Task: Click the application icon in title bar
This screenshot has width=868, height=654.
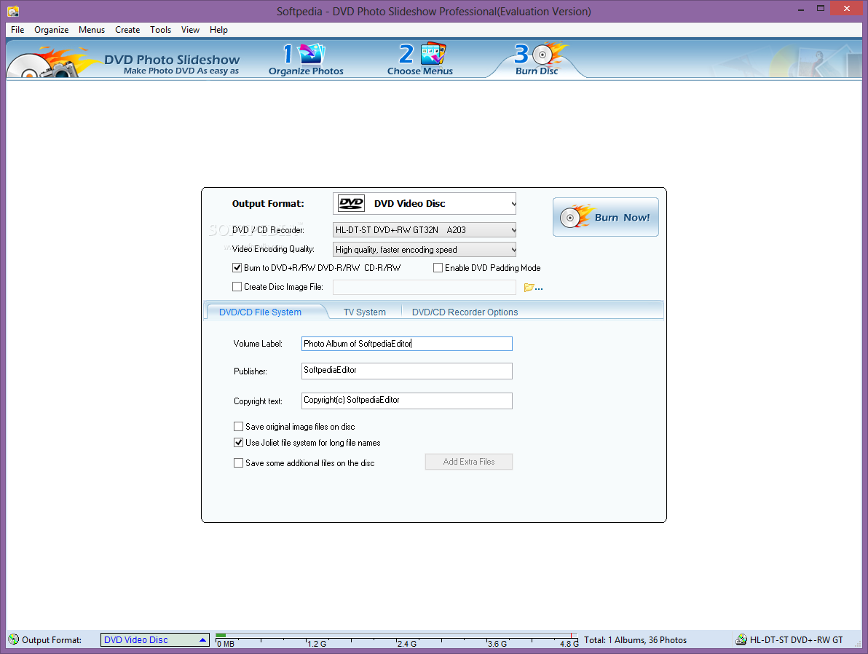Action: (12, 11)
